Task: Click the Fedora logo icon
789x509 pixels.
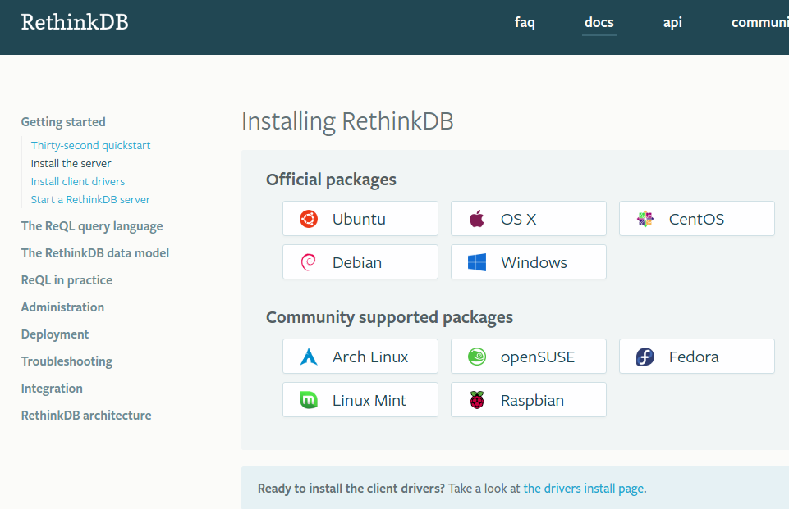Action: (645, 357)
